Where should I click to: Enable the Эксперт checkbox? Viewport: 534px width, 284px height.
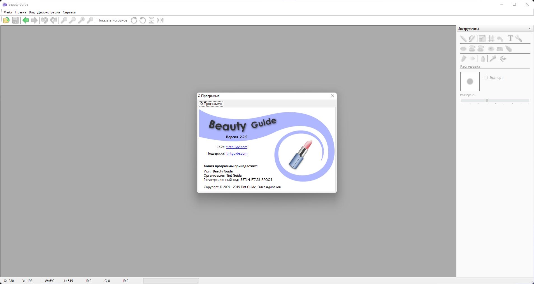tap(486, 77)
